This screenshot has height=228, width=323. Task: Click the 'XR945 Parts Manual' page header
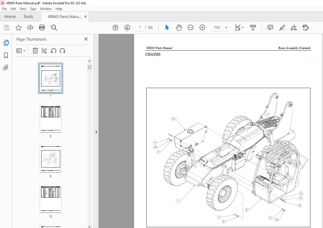[159, 48]
